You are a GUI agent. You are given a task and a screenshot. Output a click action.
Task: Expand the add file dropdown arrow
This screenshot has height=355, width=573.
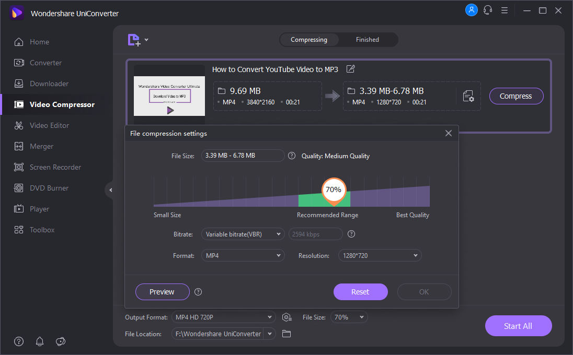point(146,39)
